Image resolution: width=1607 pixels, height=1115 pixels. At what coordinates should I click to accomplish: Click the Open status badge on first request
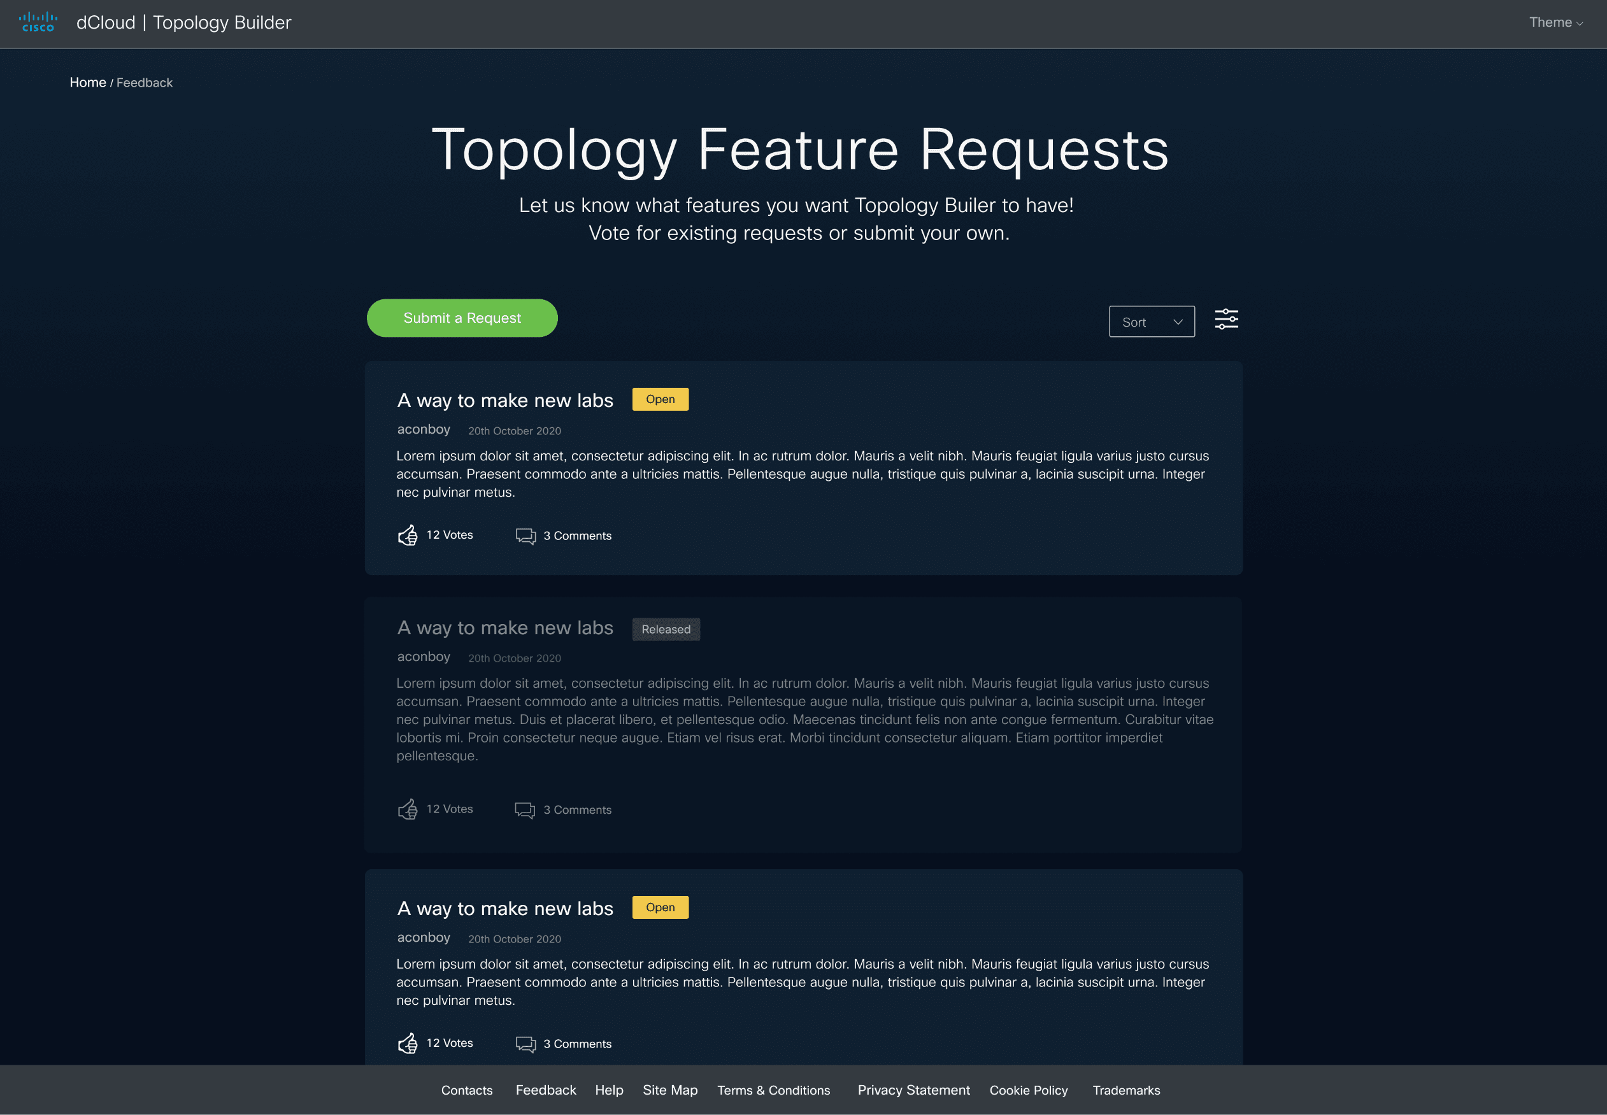(x=661, y=399)
